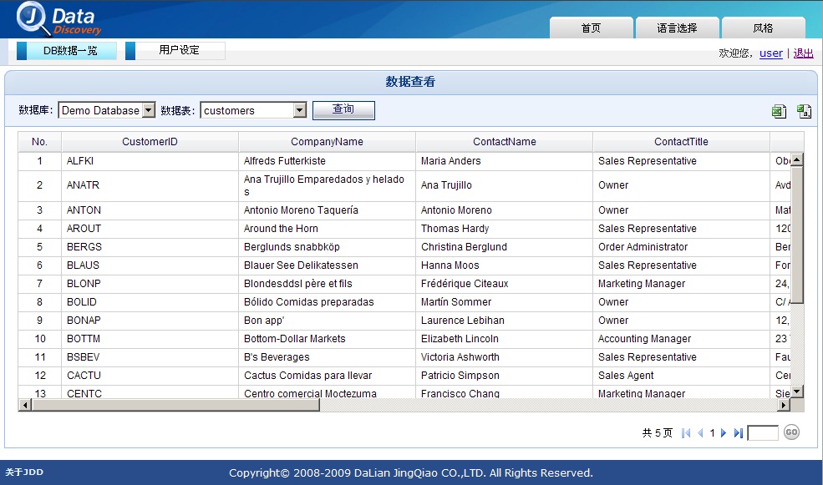Open the 语言选择 language tab
The image size is (823, 485).
(x=677, y=28)
